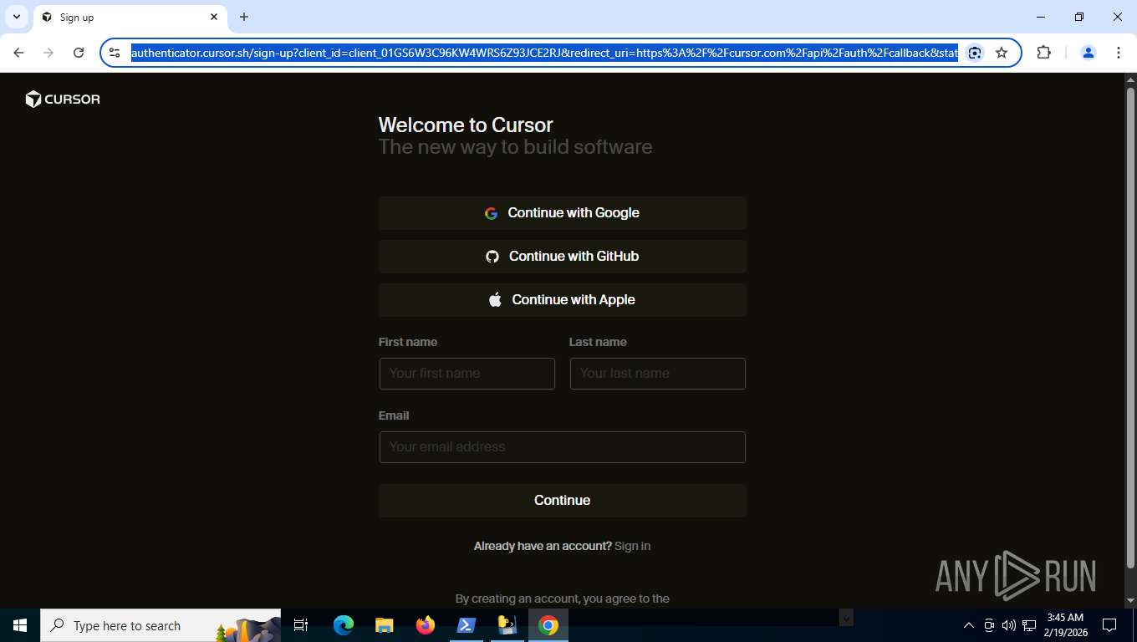The width and height of the screenshot is (1137, 642).
Task: Click the Continue button below email
Action: click(x=563, y=501)
